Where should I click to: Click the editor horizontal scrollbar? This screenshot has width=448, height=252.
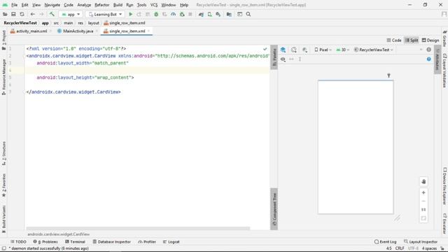coord(138,228)
